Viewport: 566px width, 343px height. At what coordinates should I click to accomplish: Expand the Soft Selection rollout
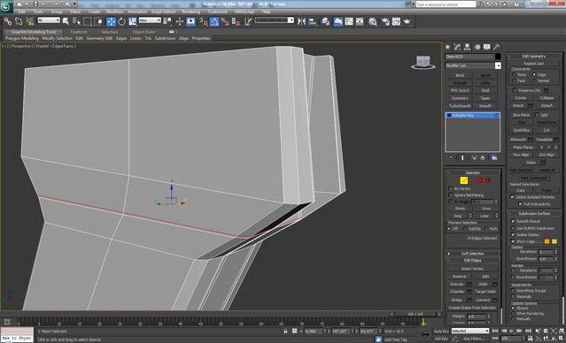pos(473,254)
